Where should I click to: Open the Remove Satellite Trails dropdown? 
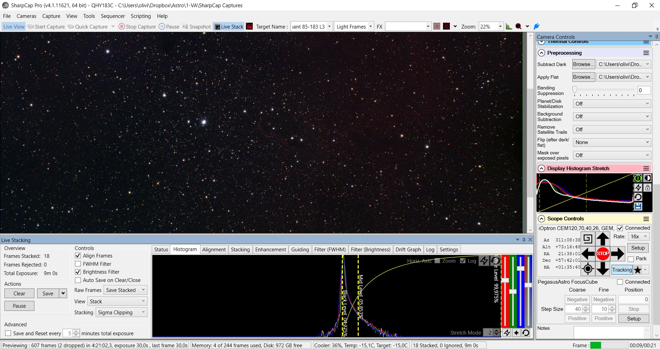[612, 130]
